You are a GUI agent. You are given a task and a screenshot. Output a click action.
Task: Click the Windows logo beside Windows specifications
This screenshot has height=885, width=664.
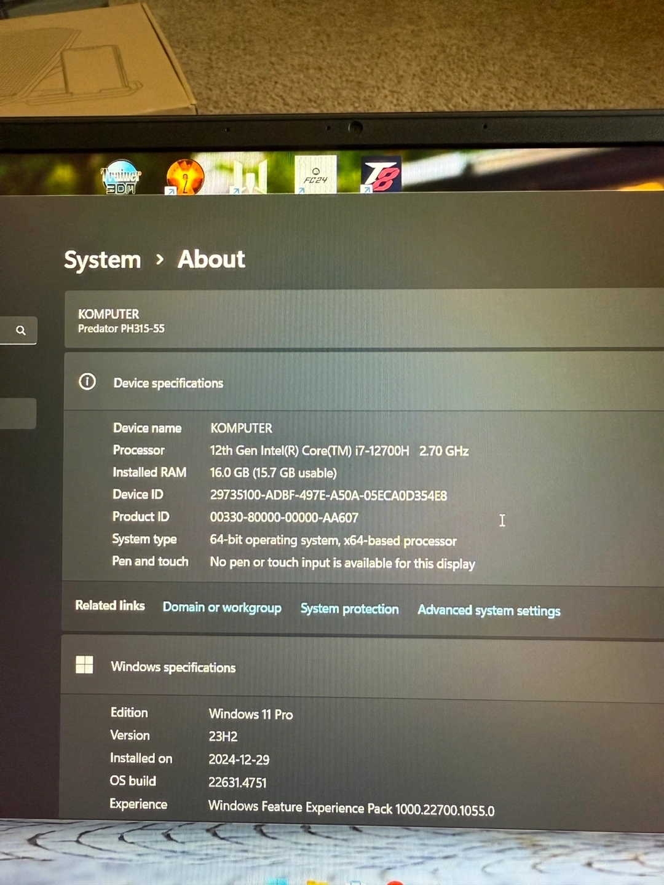(x=84, y=664)
